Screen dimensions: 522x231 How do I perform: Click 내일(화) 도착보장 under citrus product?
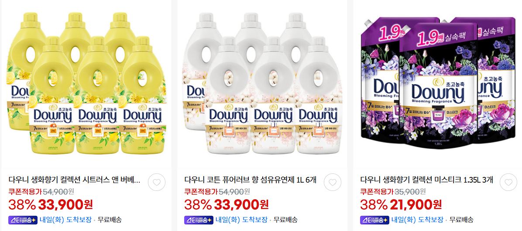coord(66,220)
